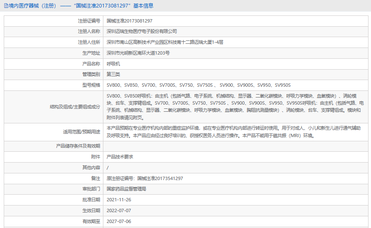Select expiry date 2027-07-06
Image resolution: width=371 pixels, height=228 pixels.
point(119,221)
